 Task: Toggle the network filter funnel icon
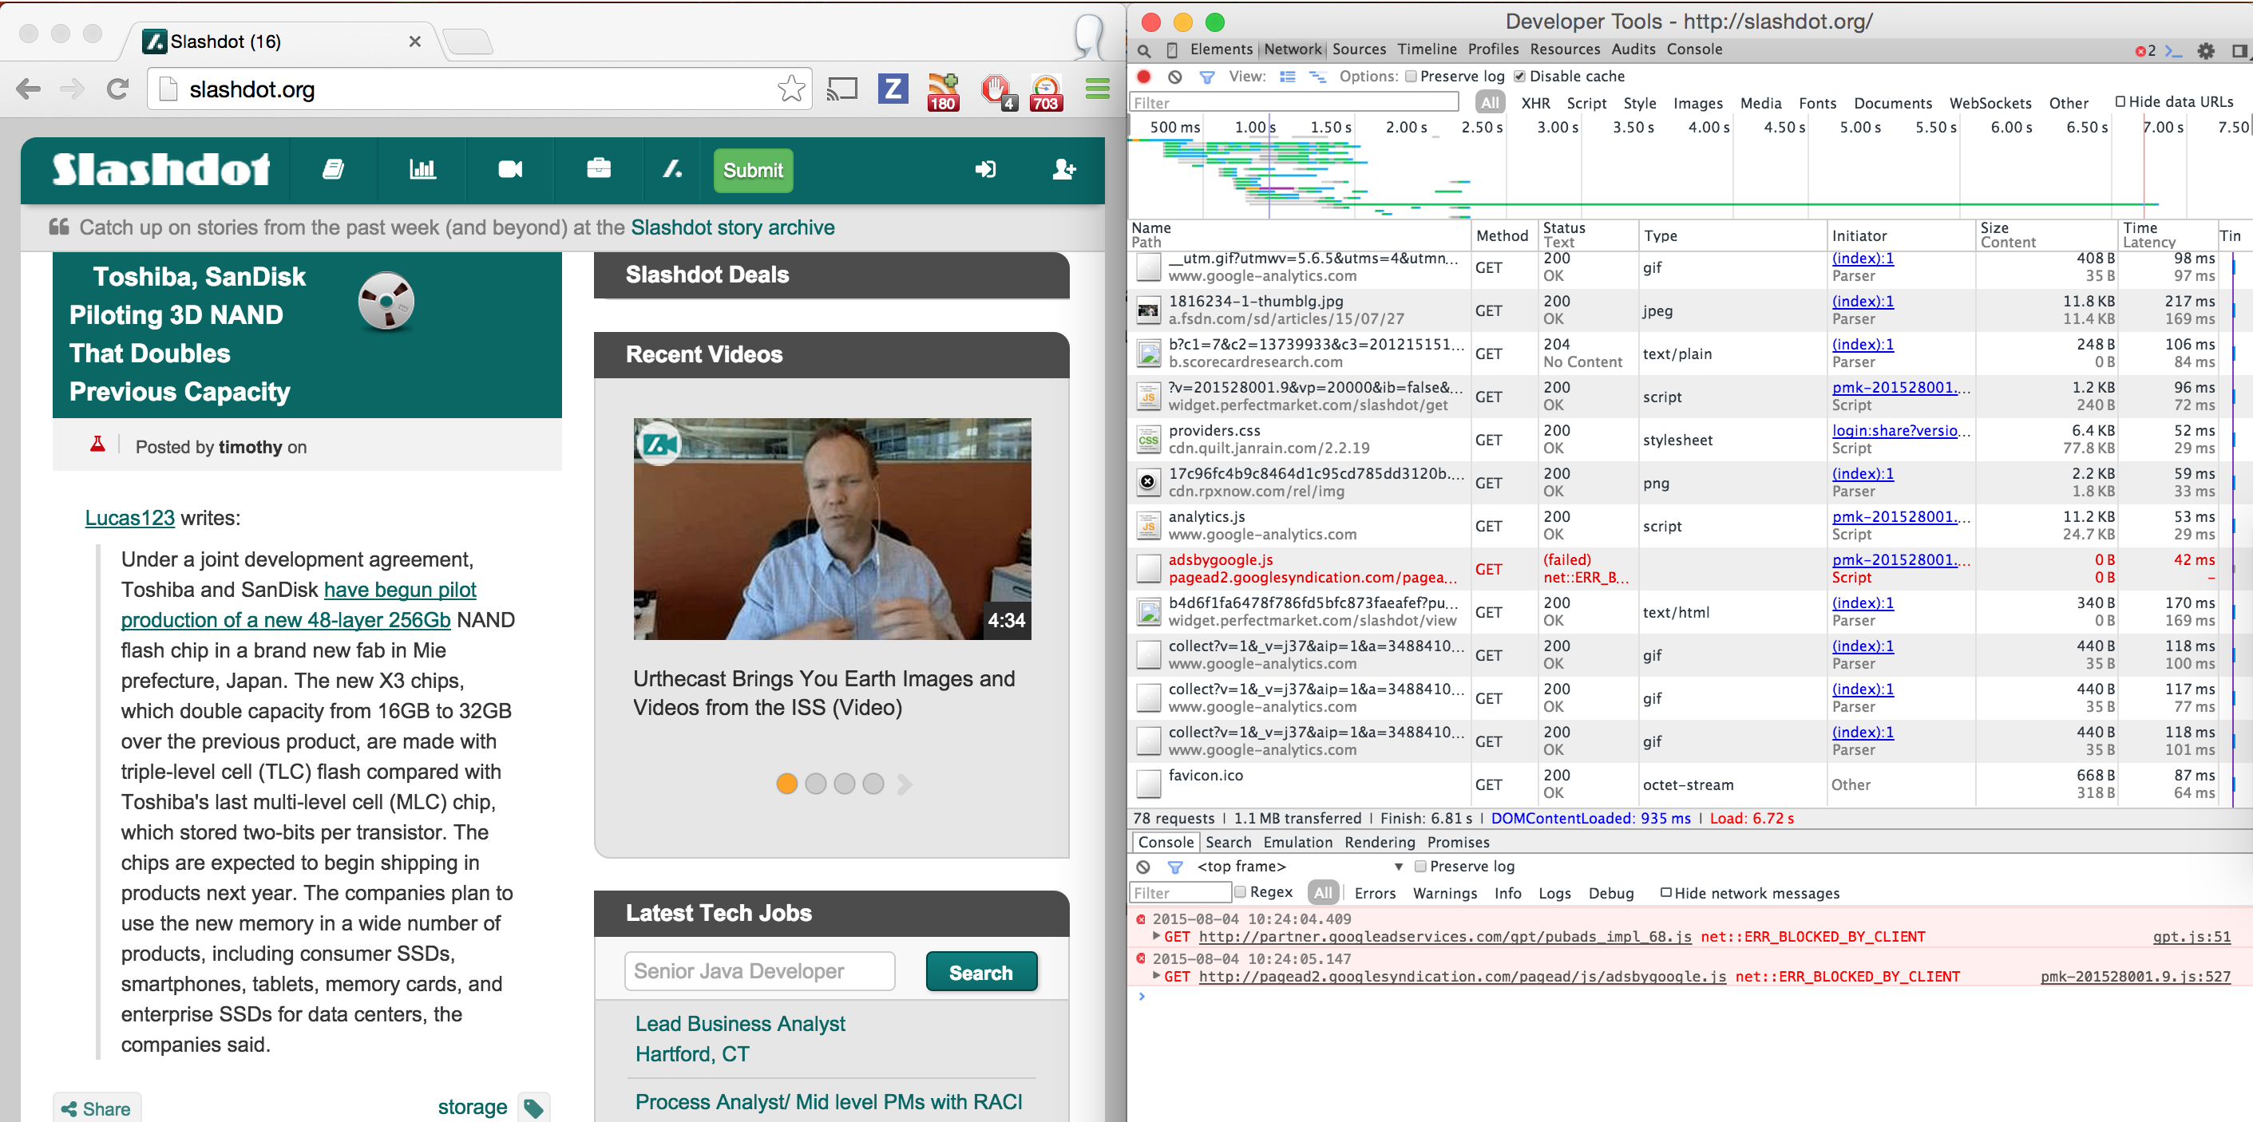1207,77
